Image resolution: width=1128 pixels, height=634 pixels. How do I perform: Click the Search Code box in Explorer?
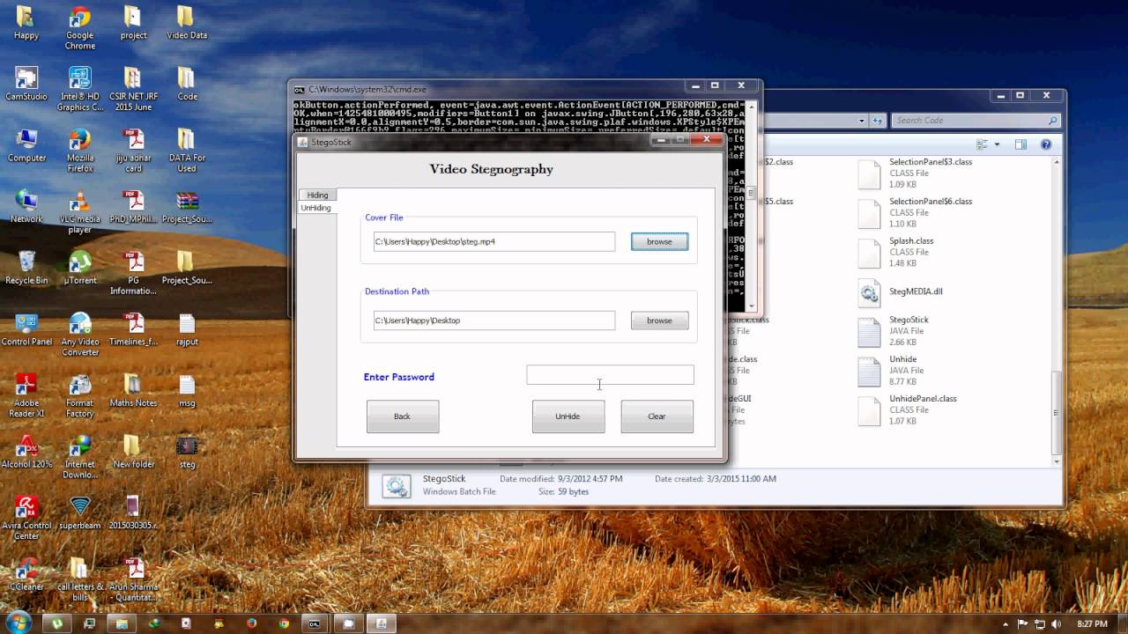pyautogui.click(x=976, y=121)
